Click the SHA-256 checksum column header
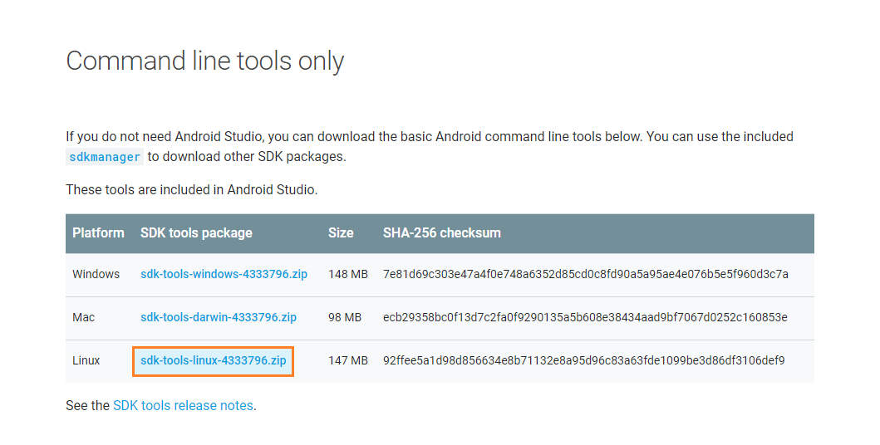Screen dimensions: 880x445 click(x=441, y=233)
